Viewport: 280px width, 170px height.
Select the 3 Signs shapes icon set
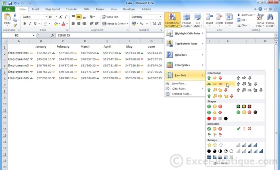pos(215,112)
